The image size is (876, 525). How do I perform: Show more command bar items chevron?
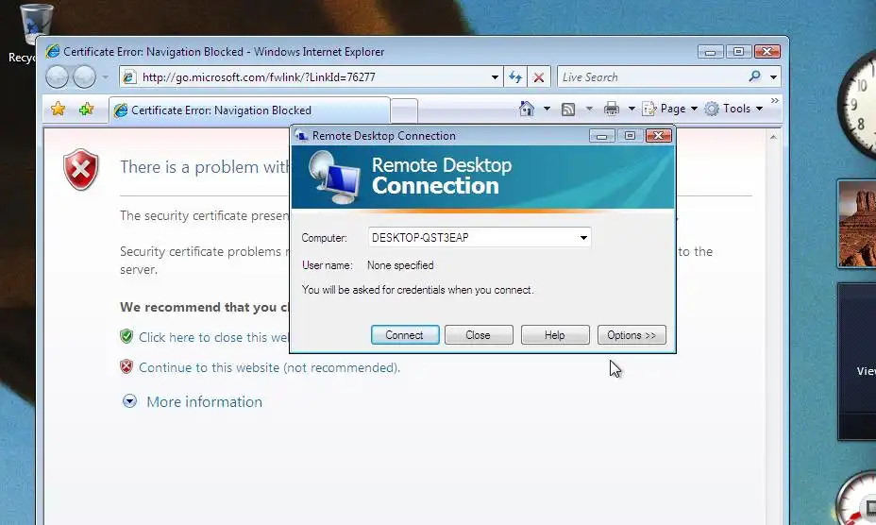[774, 101]
